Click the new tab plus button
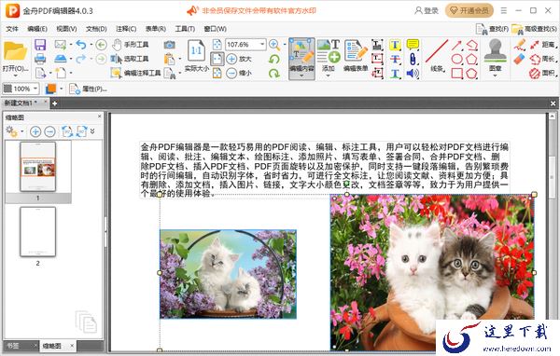560x356 pixels. 54,103
